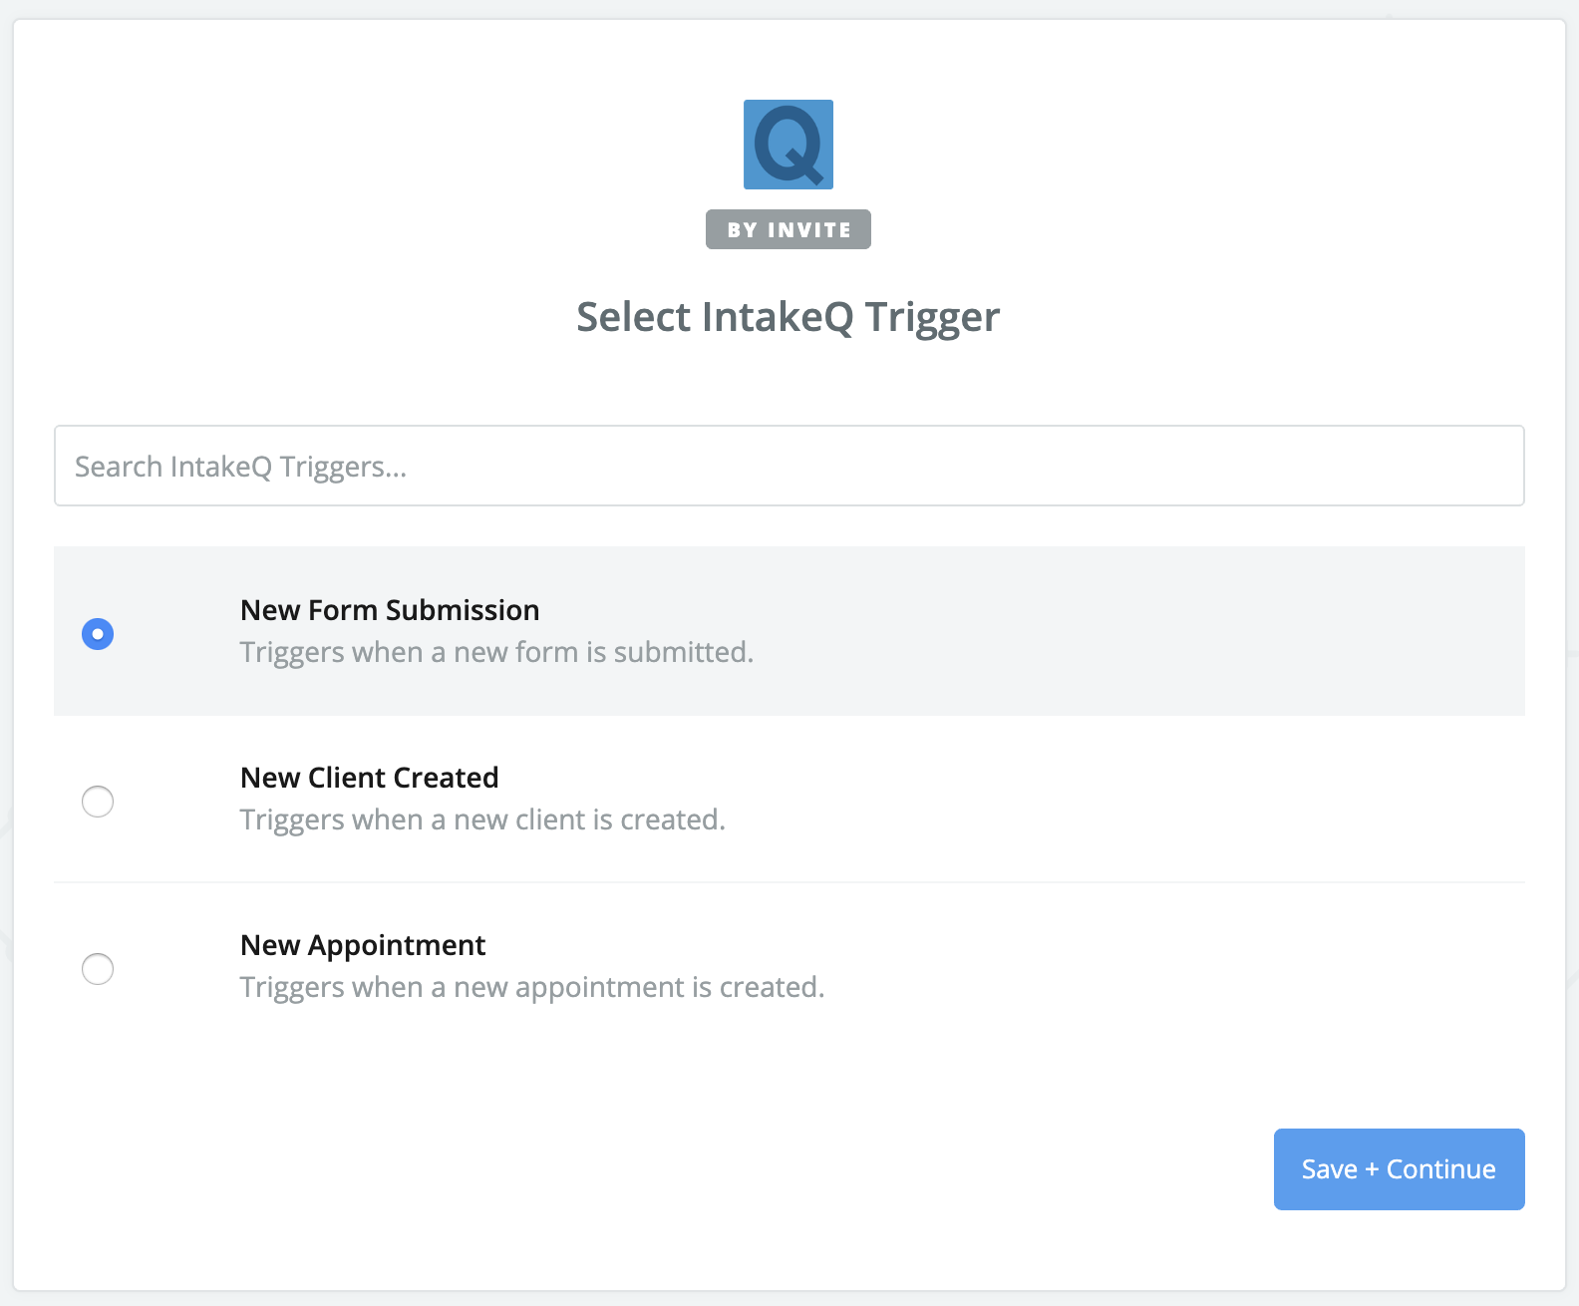The height and width of the screenshot is (1306, 1579).
Task: Click the BY INVITE badge
Action: click(789, 229)
